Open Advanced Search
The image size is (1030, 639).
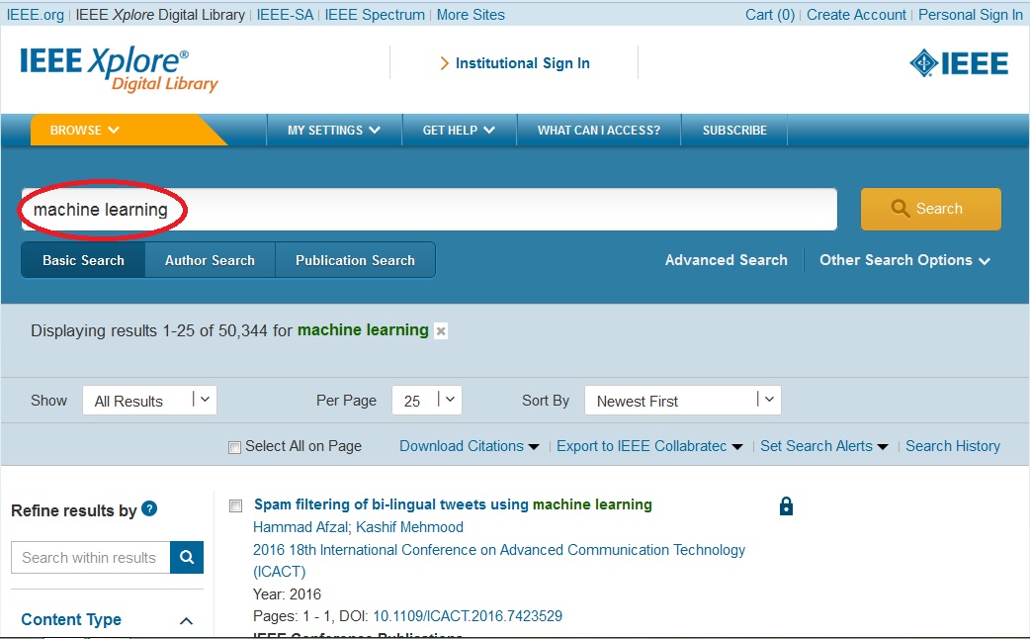(x=726, y=260)
